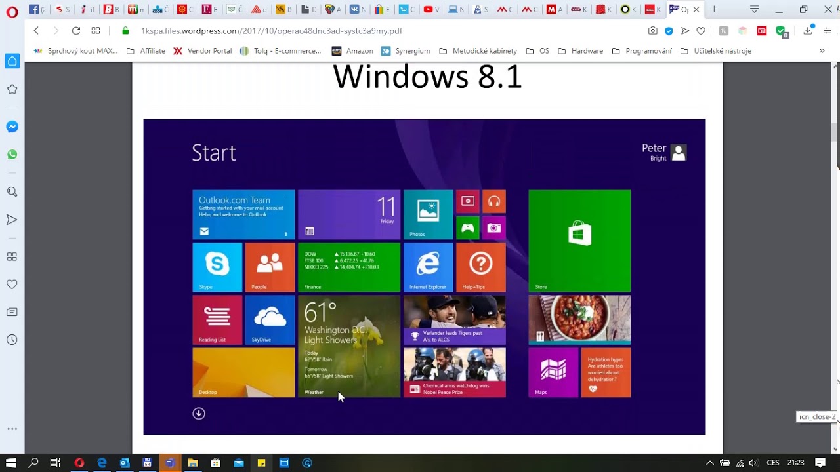The height and width of the screenshot is (472, 840).
Task: Expand the Hardware bookmarks folder
Action: click(x=581, y=50)
